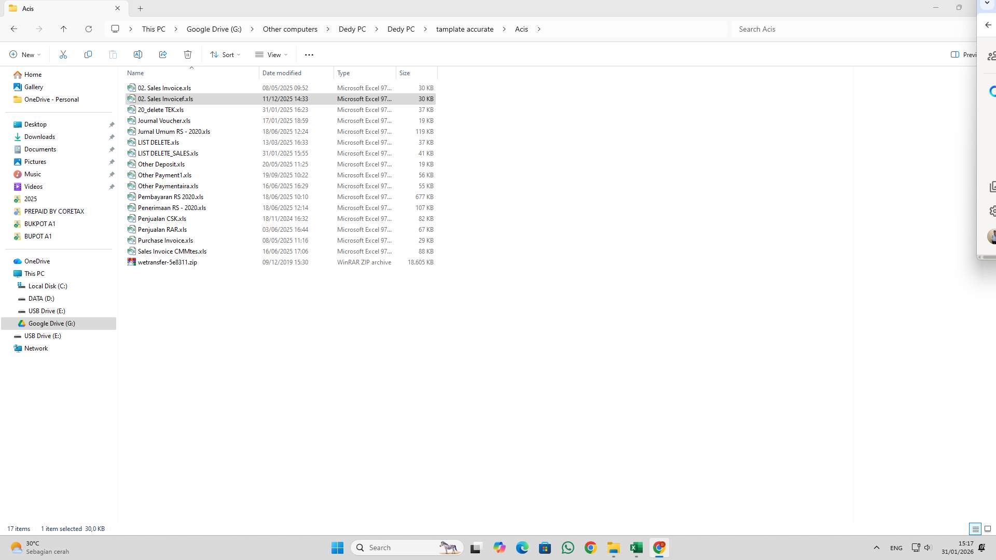Open the New dropdown

[x=24, y=54]
